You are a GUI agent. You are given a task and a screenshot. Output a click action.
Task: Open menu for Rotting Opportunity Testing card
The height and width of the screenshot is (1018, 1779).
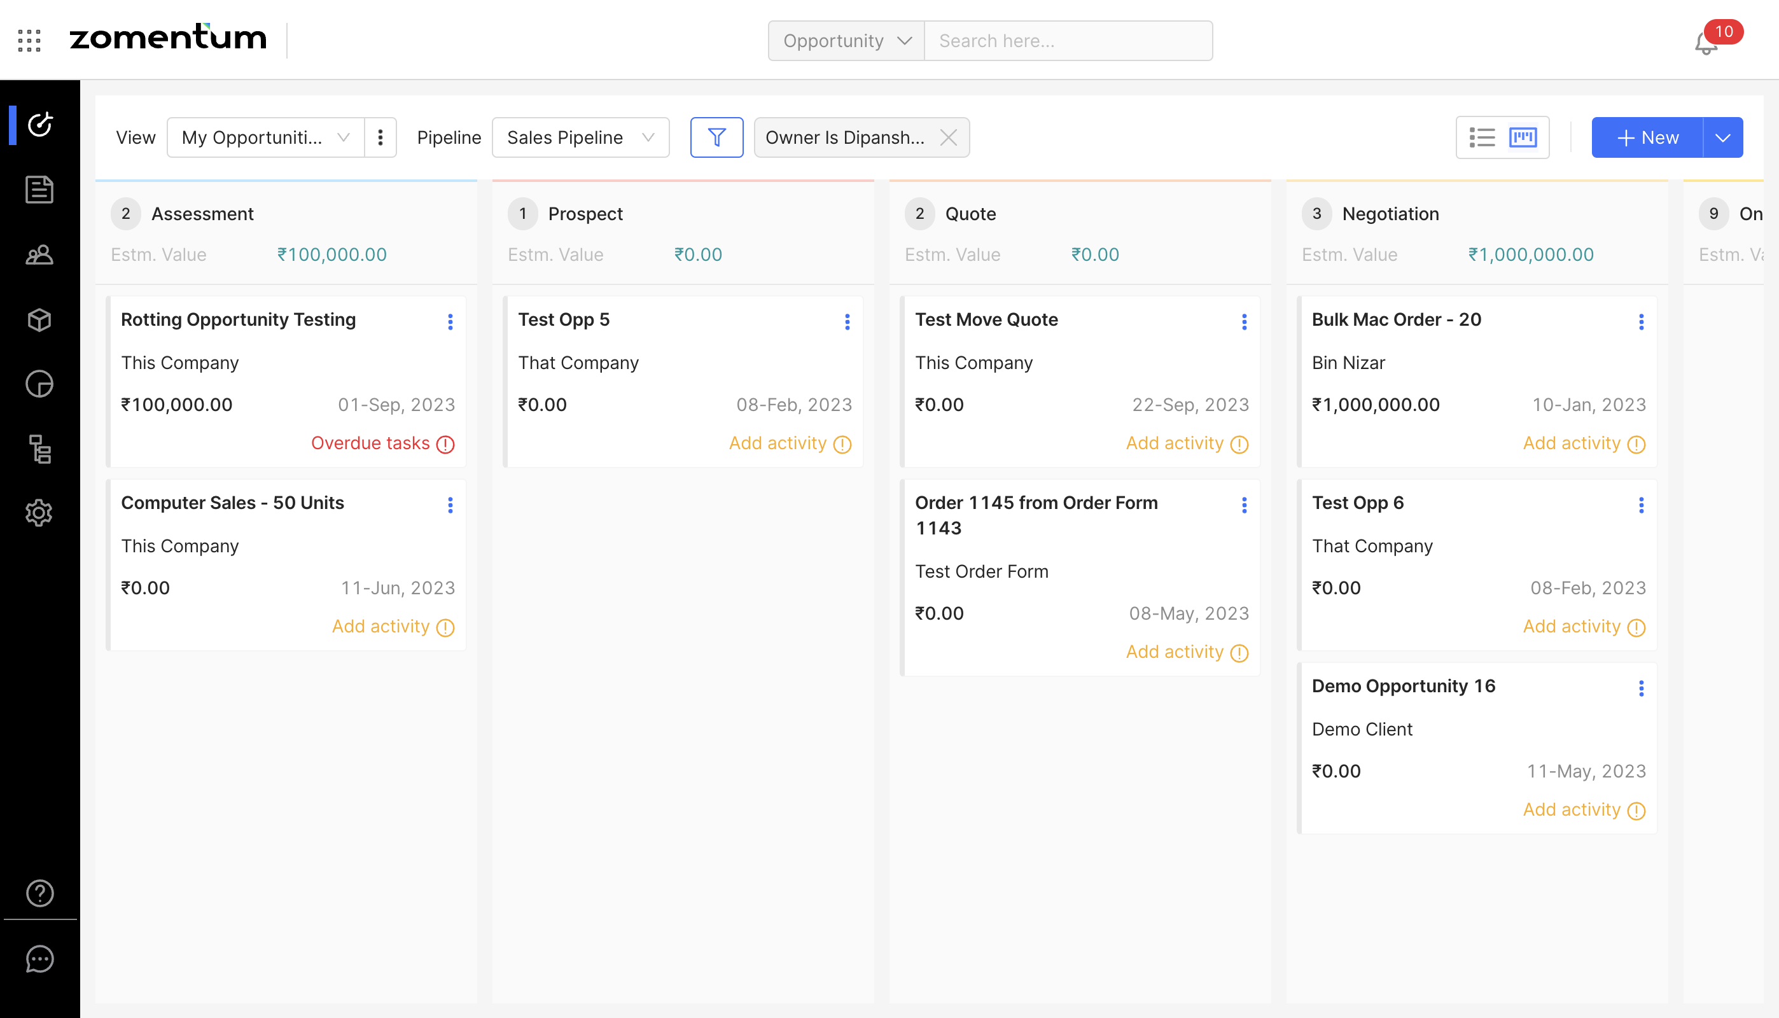(450, 321)
